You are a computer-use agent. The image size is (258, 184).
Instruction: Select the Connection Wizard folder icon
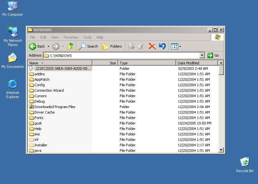31,90
